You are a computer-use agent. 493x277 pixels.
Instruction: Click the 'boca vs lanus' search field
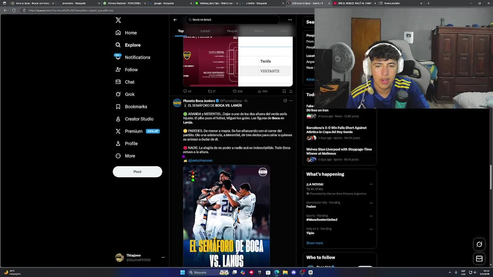tap(232, 20)
